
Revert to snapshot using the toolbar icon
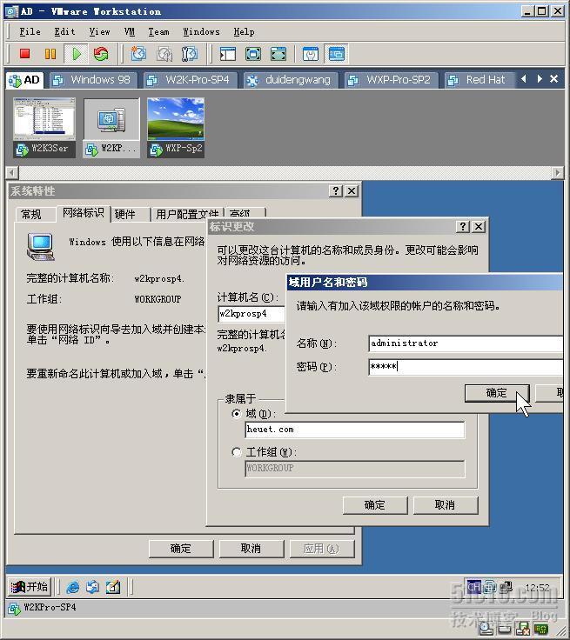pyautogui.click(x=164, y=54)
